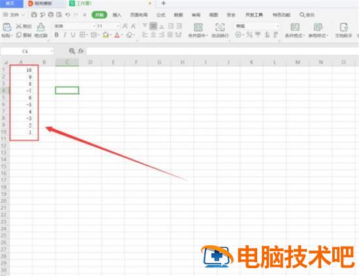The height and width of the screenshot is (276, 359).
Task: Open the font size 11 dropdown
Action: 117,26
